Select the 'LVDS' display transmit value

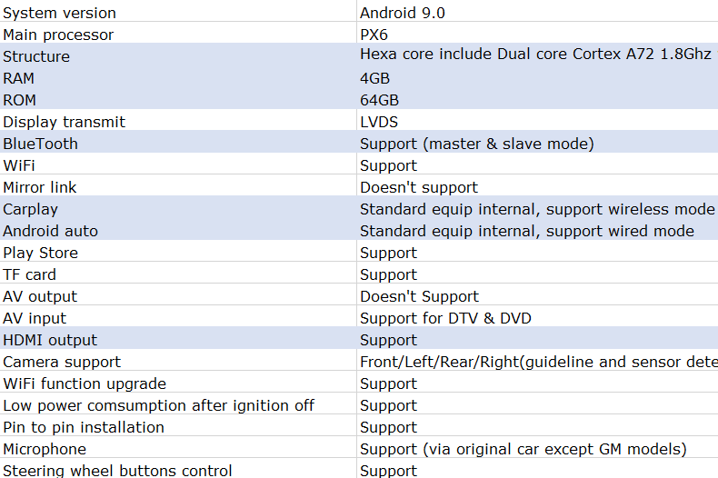coord(379,122)
